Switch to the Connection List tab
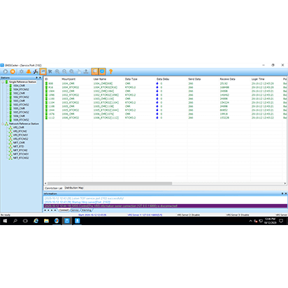288x288 pixels. click(x=54, y=188)
